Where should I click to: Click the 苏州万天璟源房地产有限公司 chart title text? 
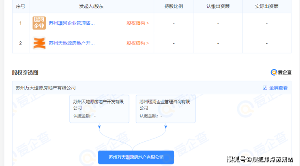(45, 88)
